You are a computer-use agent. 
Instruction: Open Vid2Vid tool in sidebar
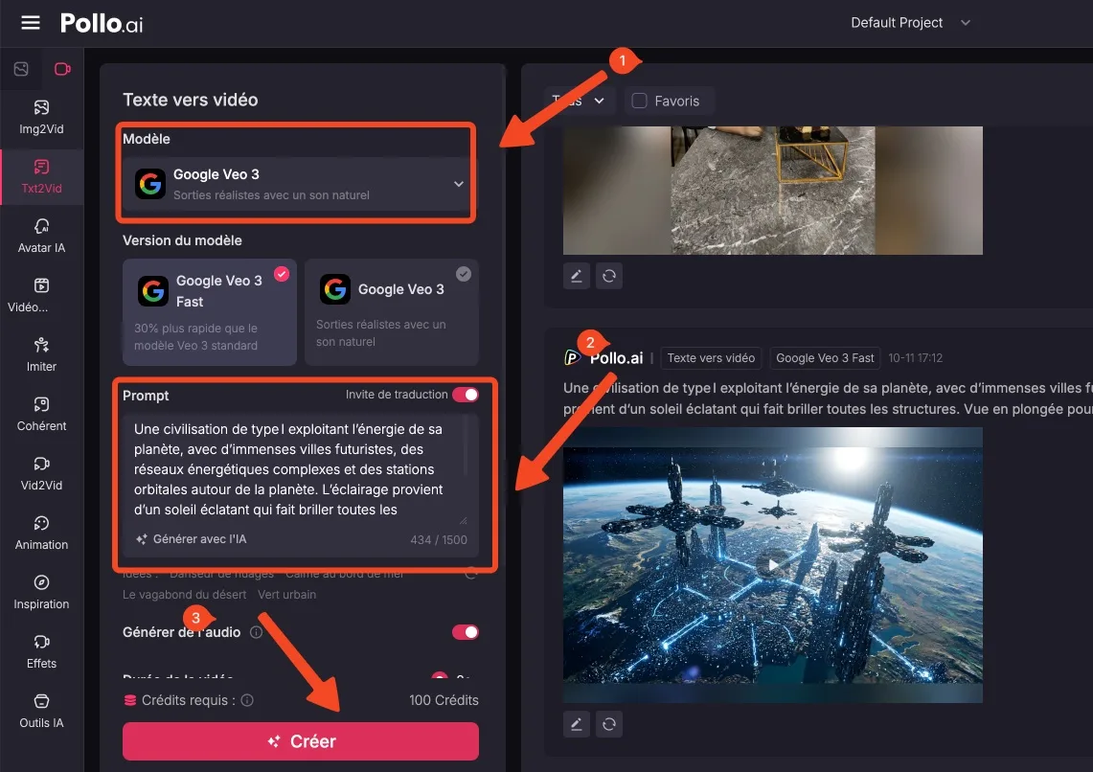click(x=41, y=473)
